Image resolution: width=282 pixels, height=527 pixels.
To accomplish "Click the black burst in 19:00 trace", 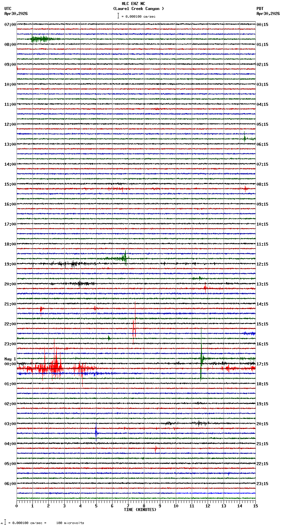I will point(74,264).
